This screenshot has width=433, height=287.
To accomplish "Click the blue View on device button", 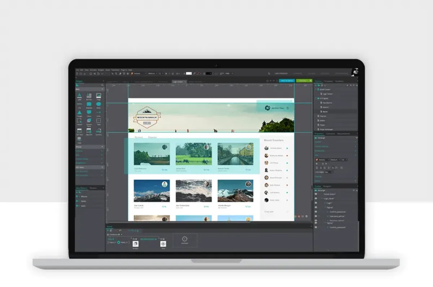I will (x=287, y=81).
